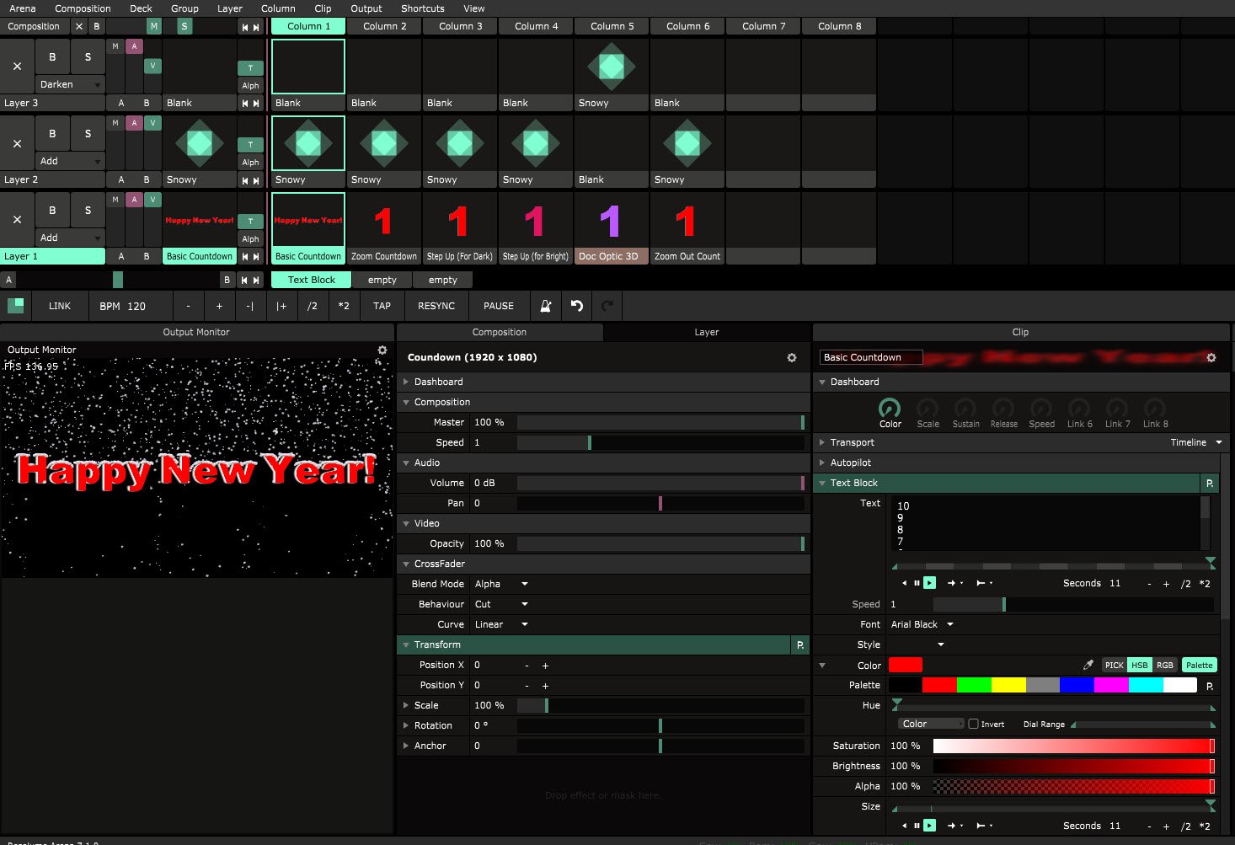Open the Darken blend mode dropdown

click(70, 84)
